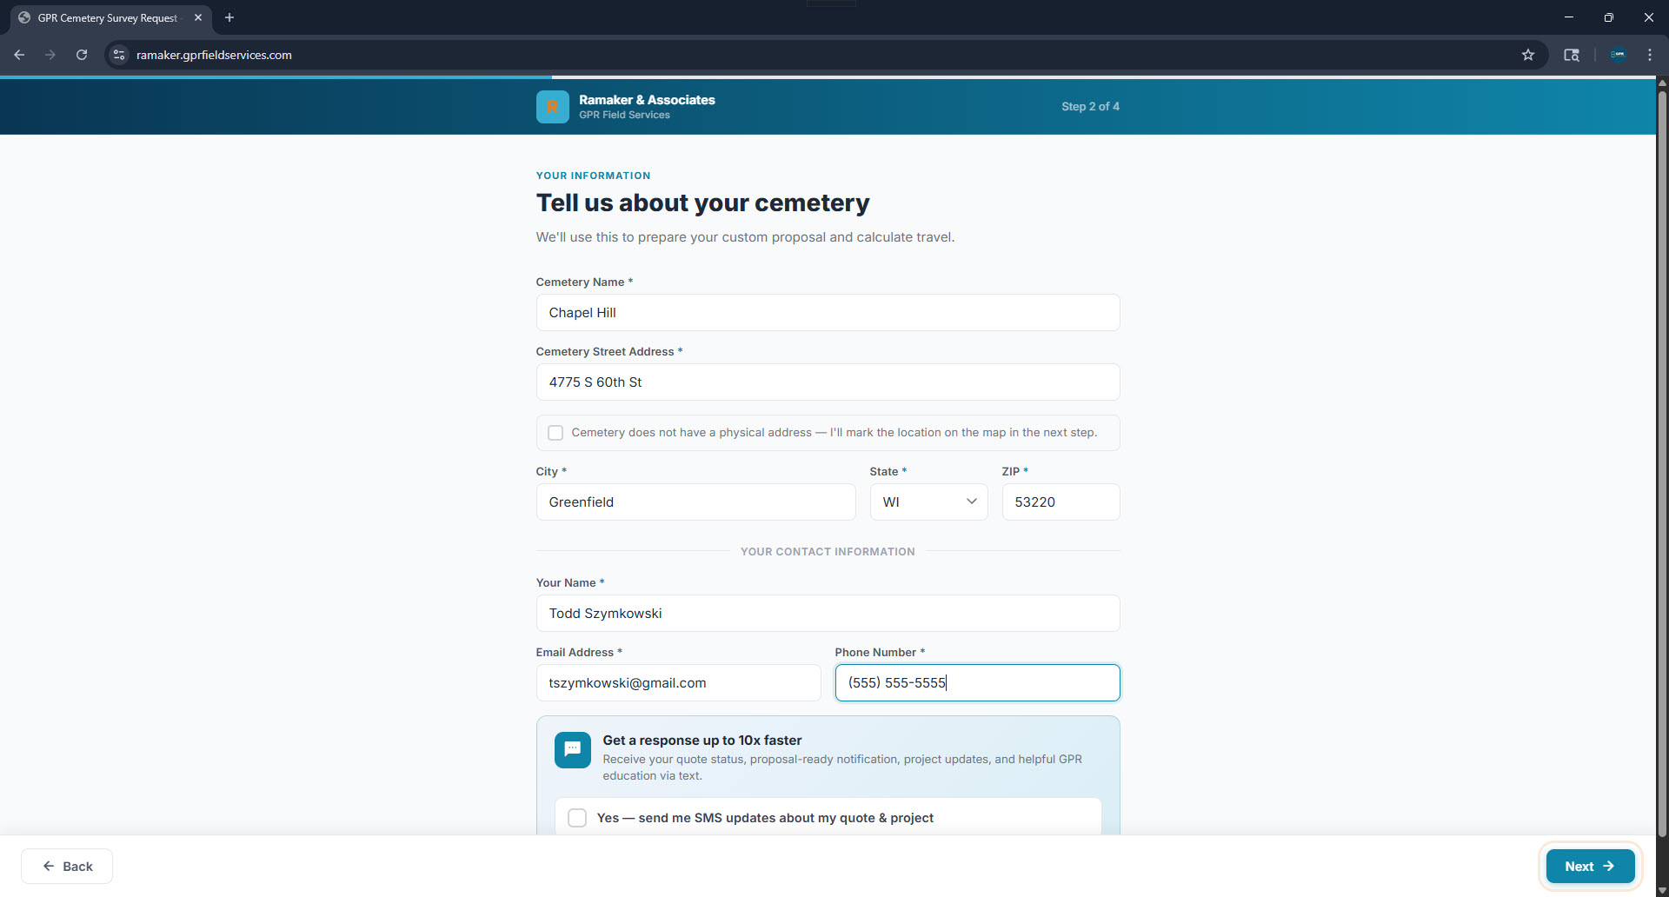Open the State dropdown showing WI

(928, 502)
